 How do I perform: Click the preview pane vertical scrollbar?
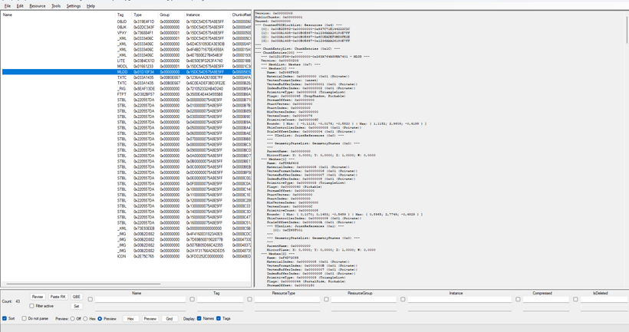(x=627, y=148)
